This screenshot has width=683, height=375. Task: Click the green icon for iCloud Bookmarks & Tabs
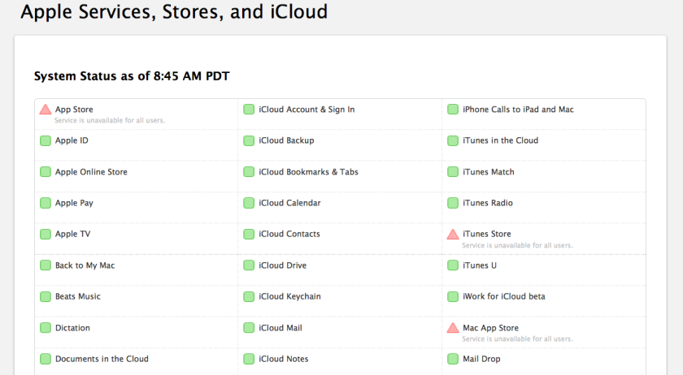(x=249, y=172)
